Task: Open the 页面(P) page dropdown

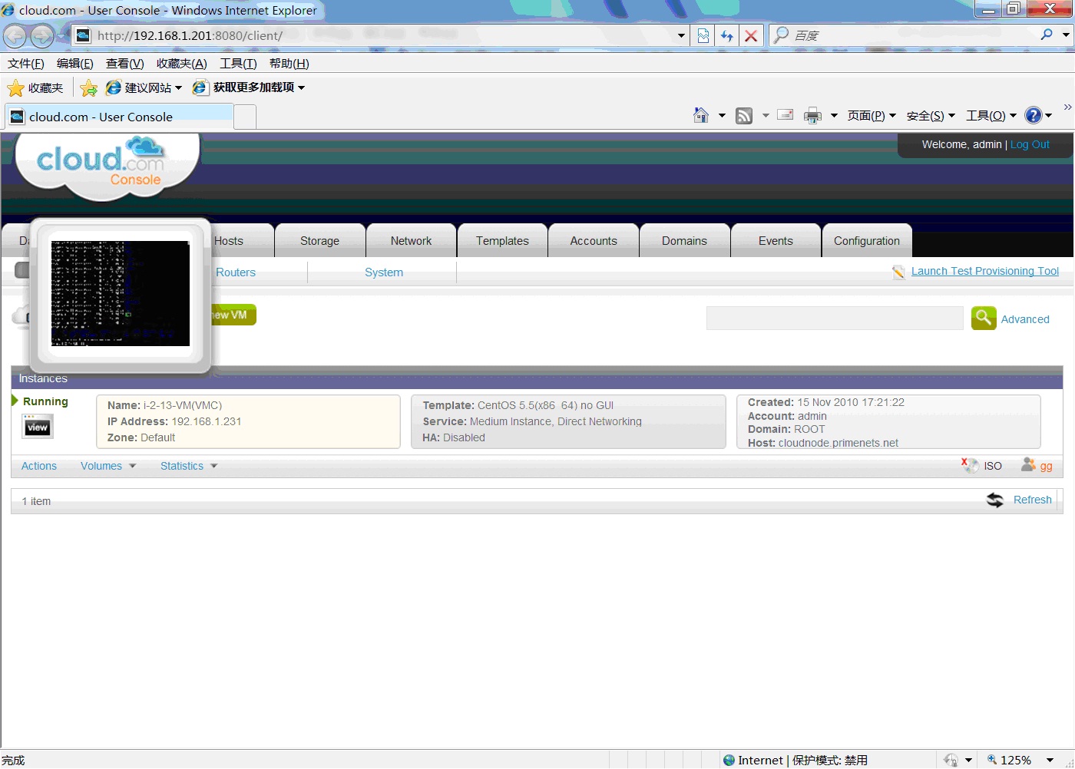Action: coord(872,116)
